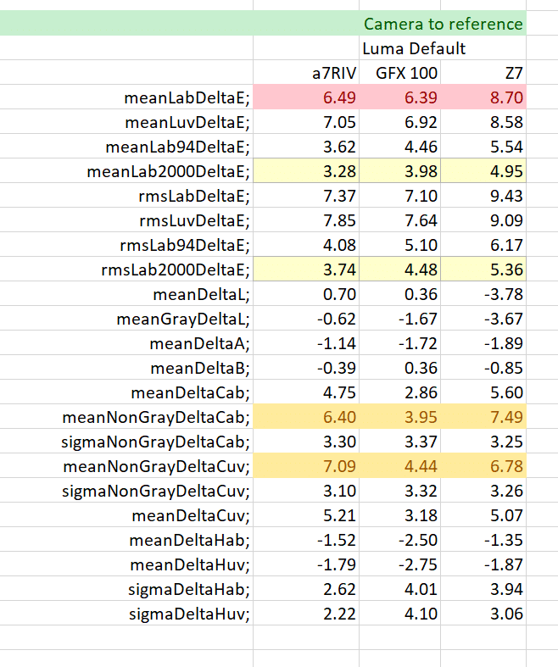The image size is (558, 667).
Task: Select the yellow 3.98 cell
Action: coord(400,171)
